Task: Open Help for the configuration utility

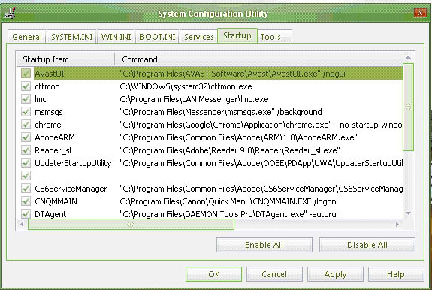Action: 396,274
